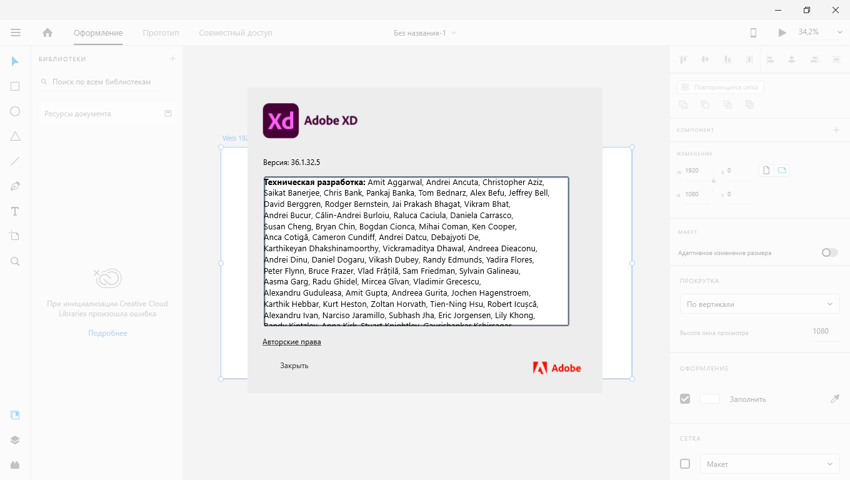Click the Закрыть button in About dialog
Image resolution: width=850 pixels, height=480 pixels.
tap(294, 366)
